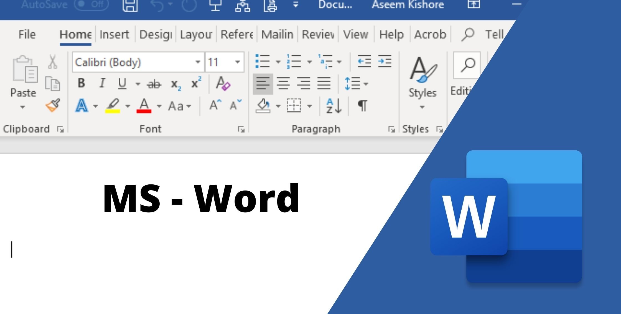The width and height of the screenshot is (621, 314).
Task: Click Increase Font Size icon
Action: (x=215, y=105)
